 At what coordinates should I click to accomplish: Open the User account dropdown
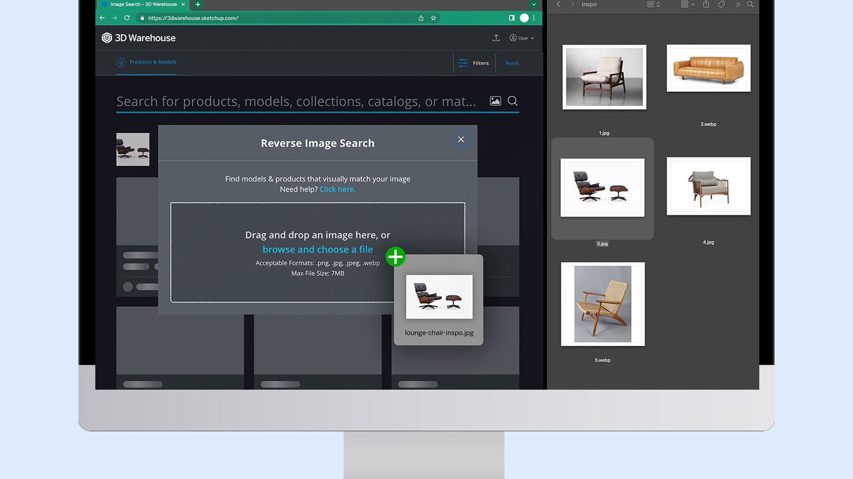pos(522,38)
